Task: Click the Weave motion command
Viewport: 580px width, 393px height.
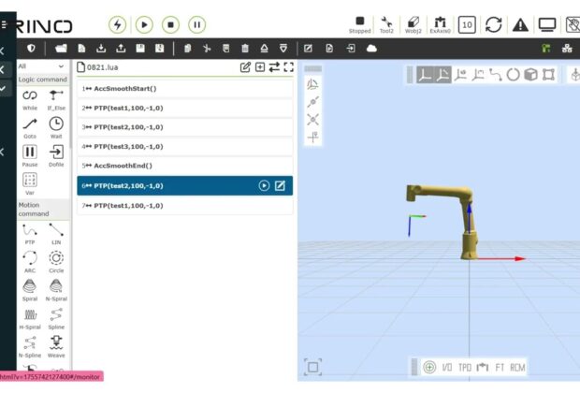Action: (x=56, y=347)
